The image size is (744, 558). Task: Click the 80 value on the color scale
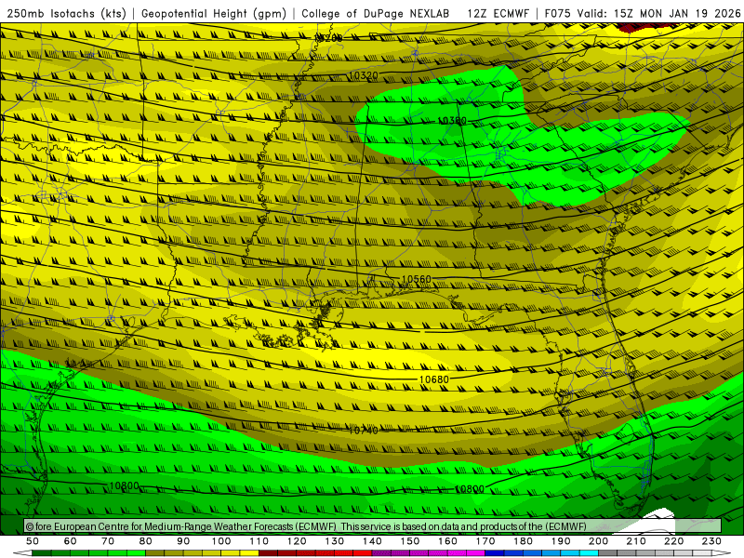tap(146, 541)
